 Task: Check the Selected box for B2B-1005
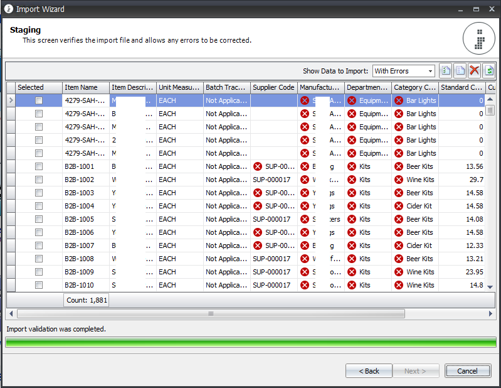click(x=39, y=219)
